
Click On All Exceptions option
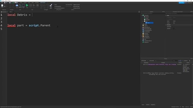[58, 6]
